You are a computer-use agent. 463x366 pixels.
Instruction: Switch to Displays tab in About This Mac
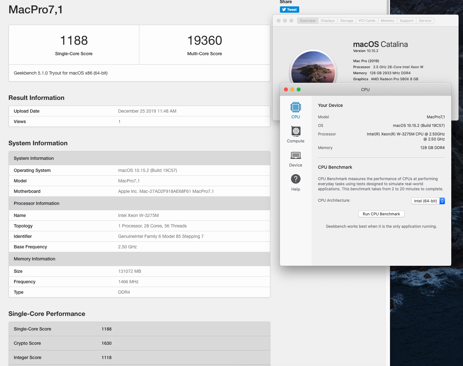327,21
